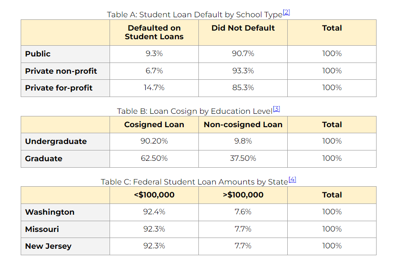Click the 'New Jersey' row label

pos(48,246)
